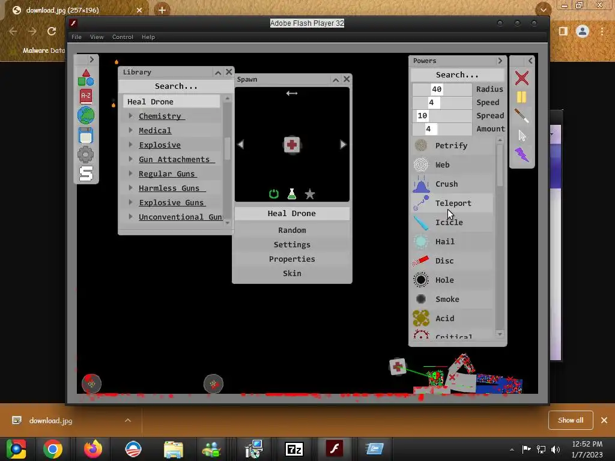Open the Help menu
Viewport: 615px width, 461px height.
coord(148,37)
